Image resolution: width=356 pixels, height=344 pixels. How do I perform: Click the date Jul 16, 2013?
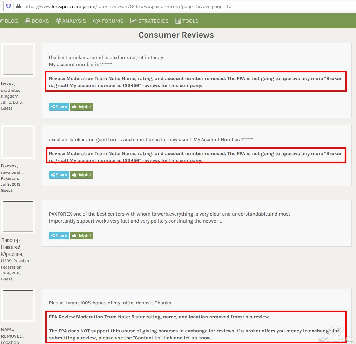point(12,102)
